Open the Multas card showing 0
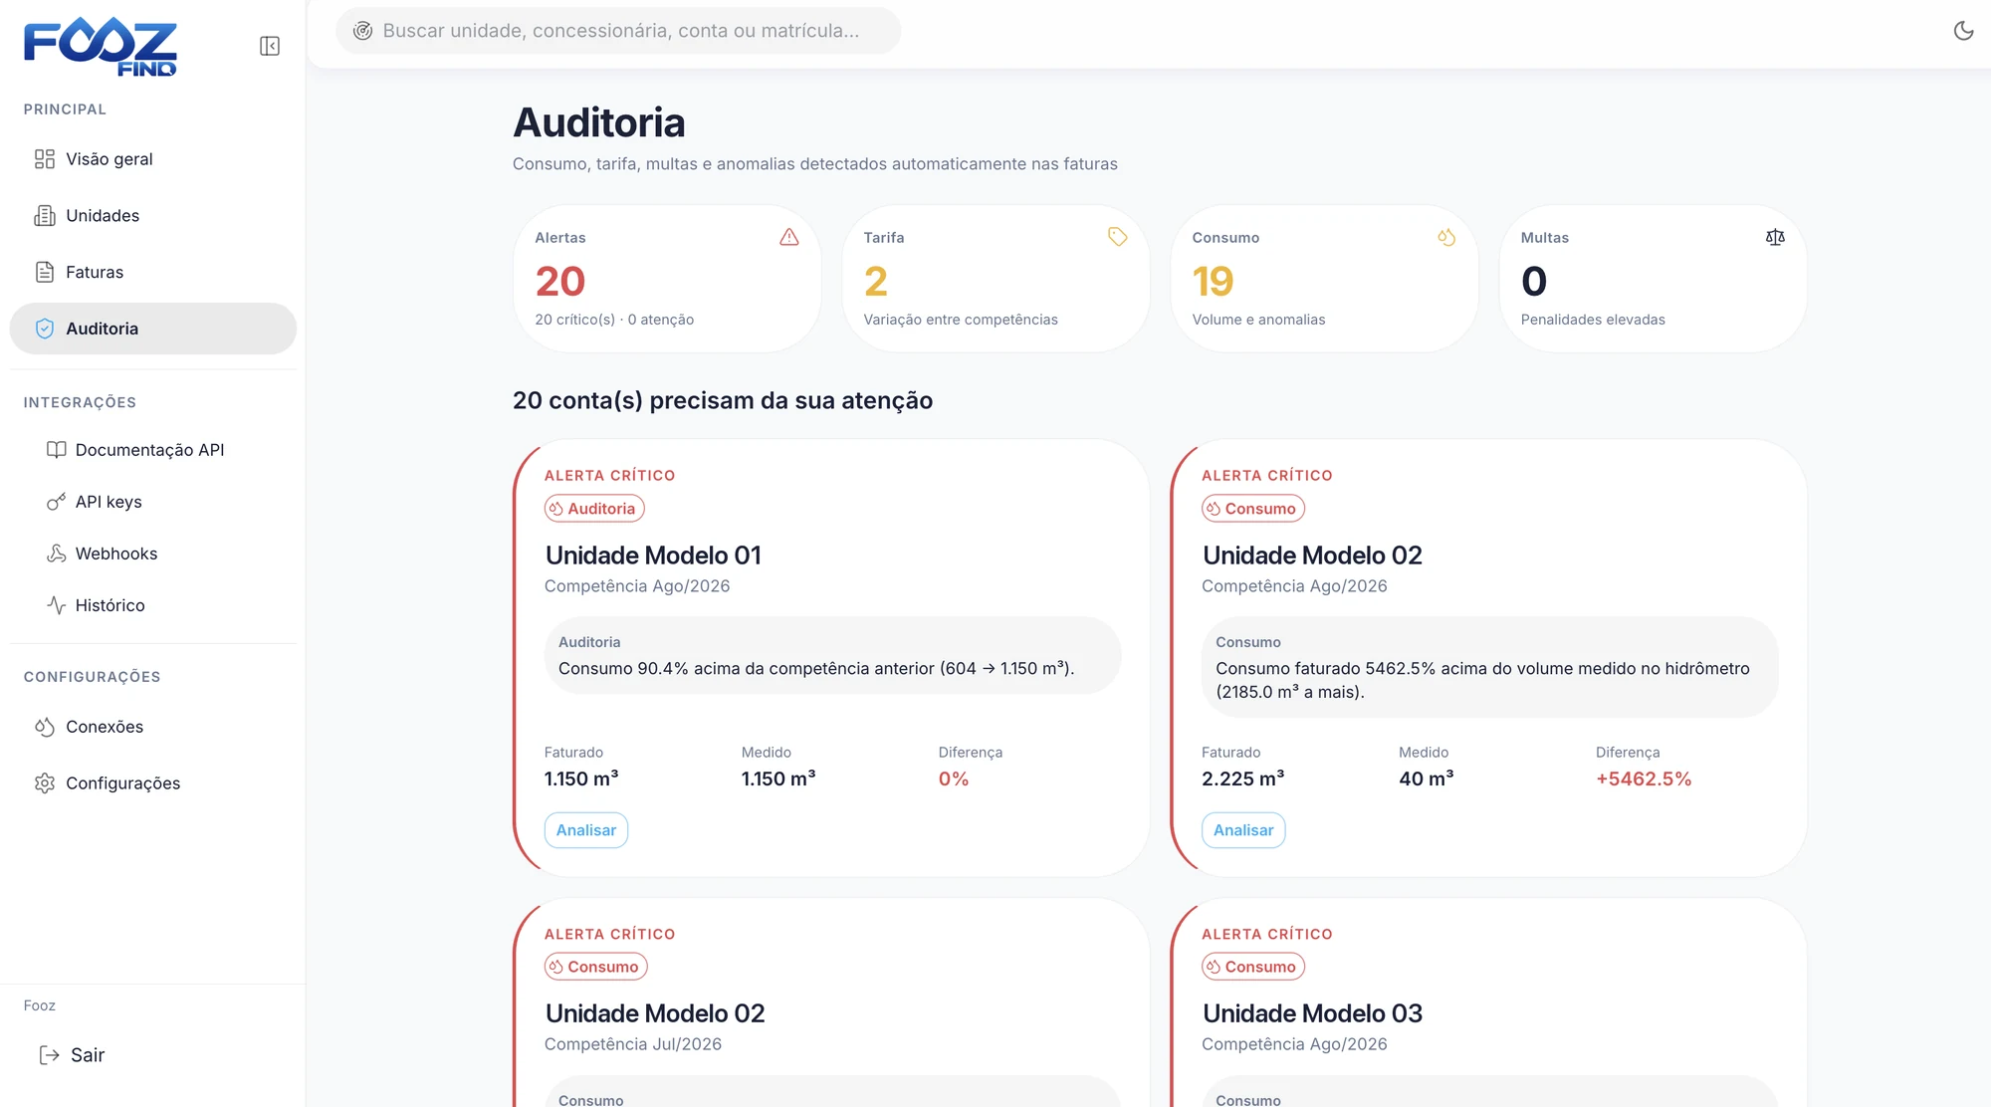 [1653, 279]
